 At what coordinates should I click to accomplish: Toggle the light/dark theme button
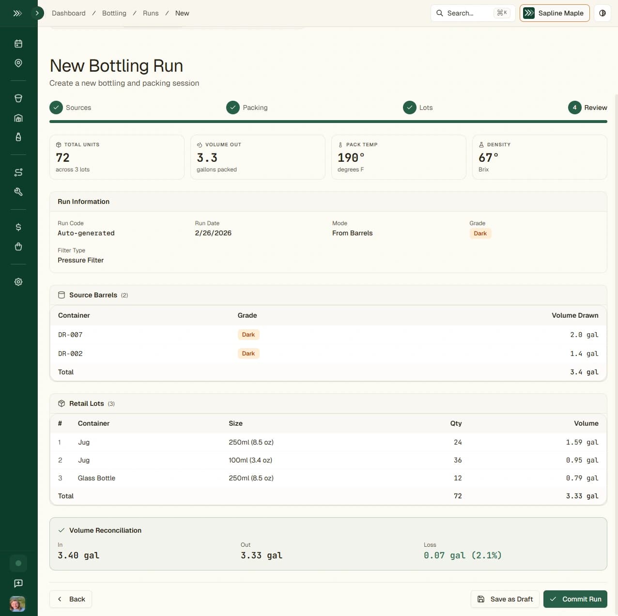click(x=603, y=13)
